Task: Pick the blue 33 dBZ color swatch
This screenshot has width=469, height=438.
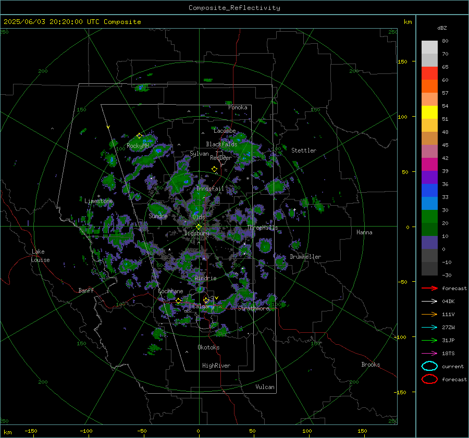Action: pyautogui.click(x=429, y=191)
